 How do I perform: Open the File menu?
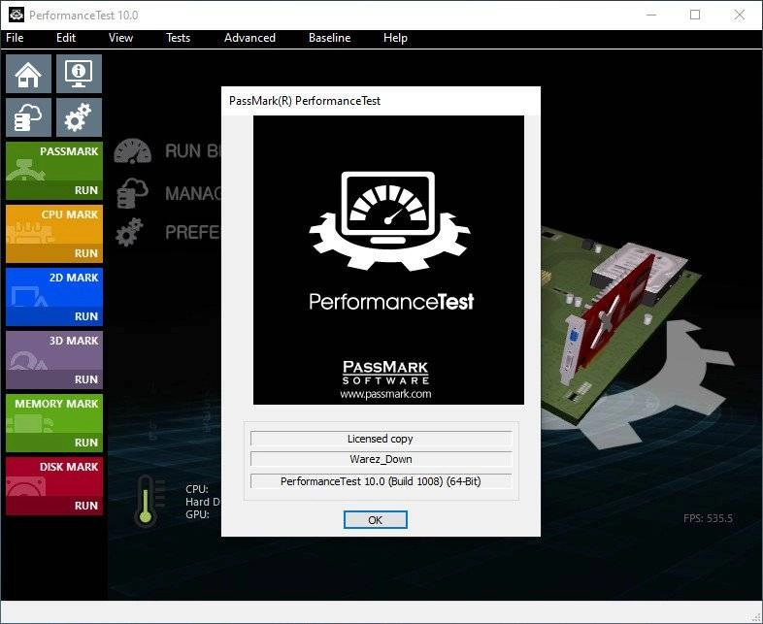pyautogui.click(x=15, y=38)
